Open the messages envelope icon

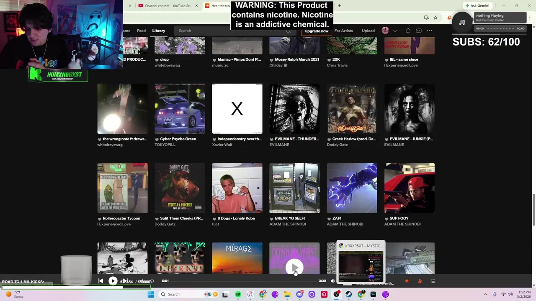click(418, 31)
